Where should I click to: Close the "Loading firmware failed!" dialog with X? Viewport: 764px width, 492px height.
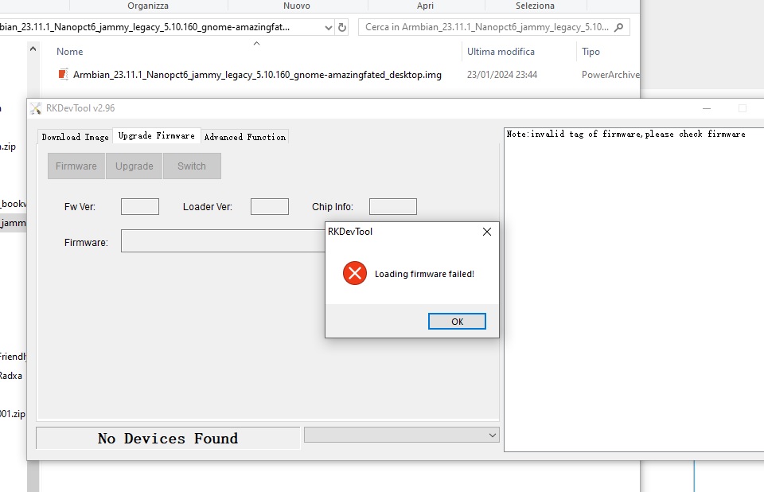(487, 232)
